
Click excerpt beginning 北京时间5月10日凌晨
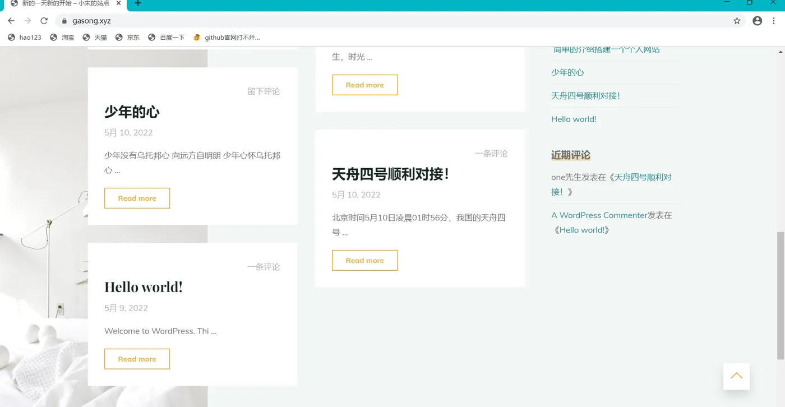pyautogui.click(x=419, y=225)
